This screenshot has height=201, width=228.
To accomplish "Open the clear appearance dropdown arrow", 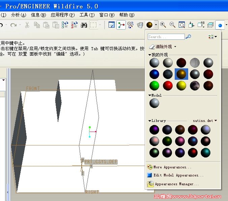I will (x=175, y=47).
